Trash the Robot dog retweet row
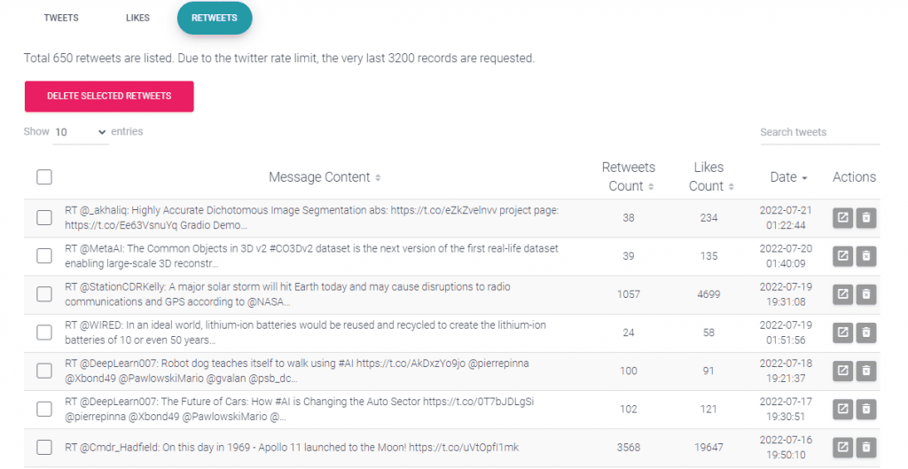The image size is (908, 469). click(x=866, y=371)
